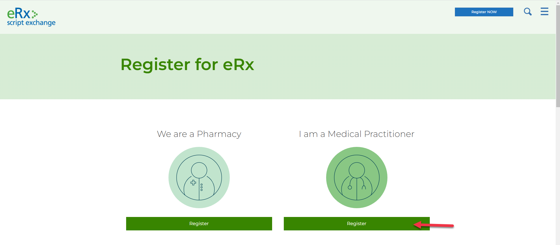Select the 'We are a Pharmacy' heading

click(199, 134)
